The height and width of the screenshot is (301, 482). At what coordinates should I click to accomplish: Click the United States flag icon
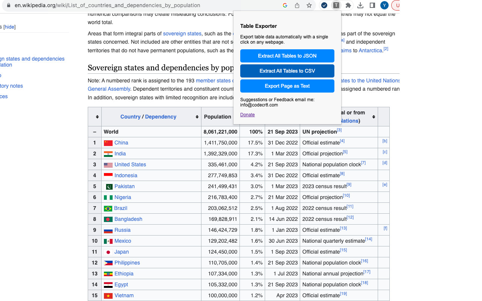click(x=108, y=165)
